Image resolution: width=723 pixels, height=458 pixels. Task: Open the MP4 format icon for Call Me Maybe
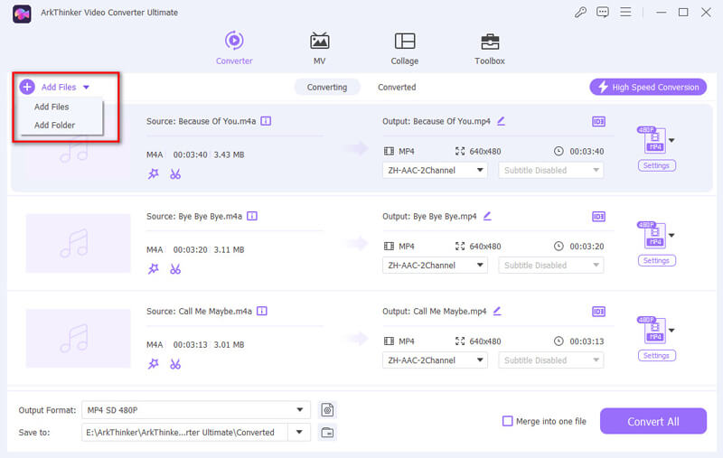tap(652, 330)
